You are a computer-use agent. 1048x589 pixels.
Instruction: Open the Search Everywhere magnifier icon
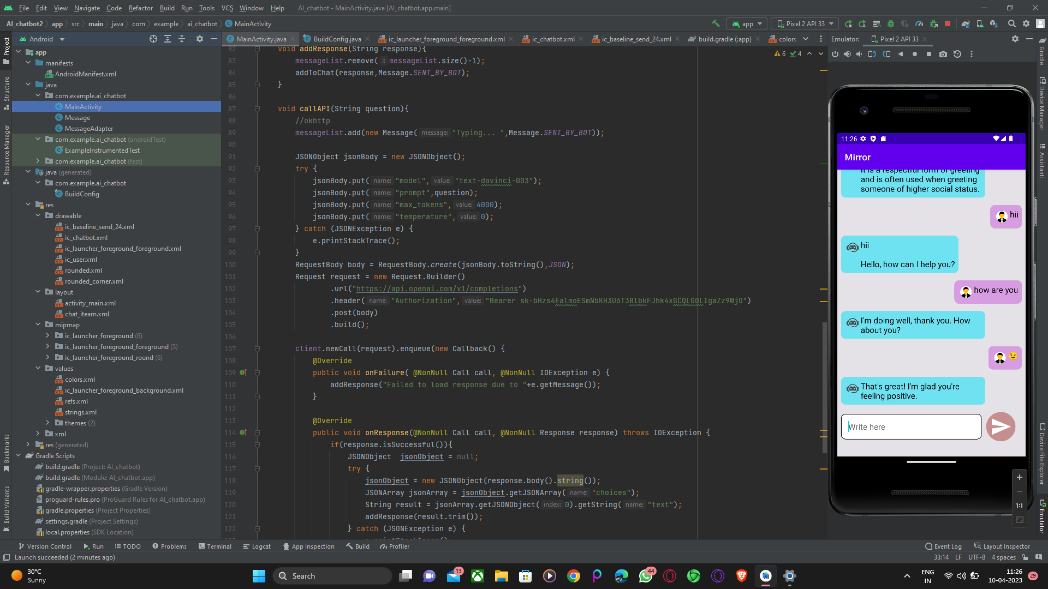coord(1011,23)
